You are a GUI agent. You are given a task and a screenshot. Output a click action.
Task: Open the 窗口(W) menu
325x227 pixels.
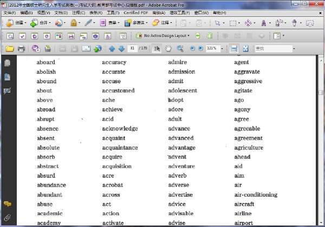201,13
